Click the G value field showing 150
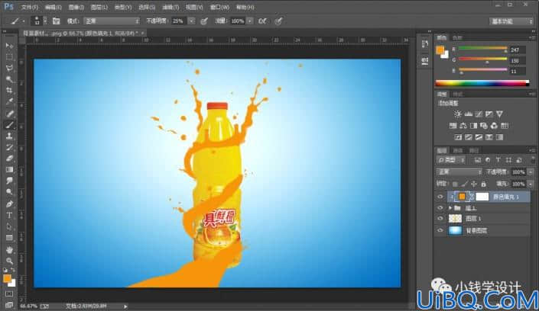Viewport: 539px width, 311px height. 518,60
